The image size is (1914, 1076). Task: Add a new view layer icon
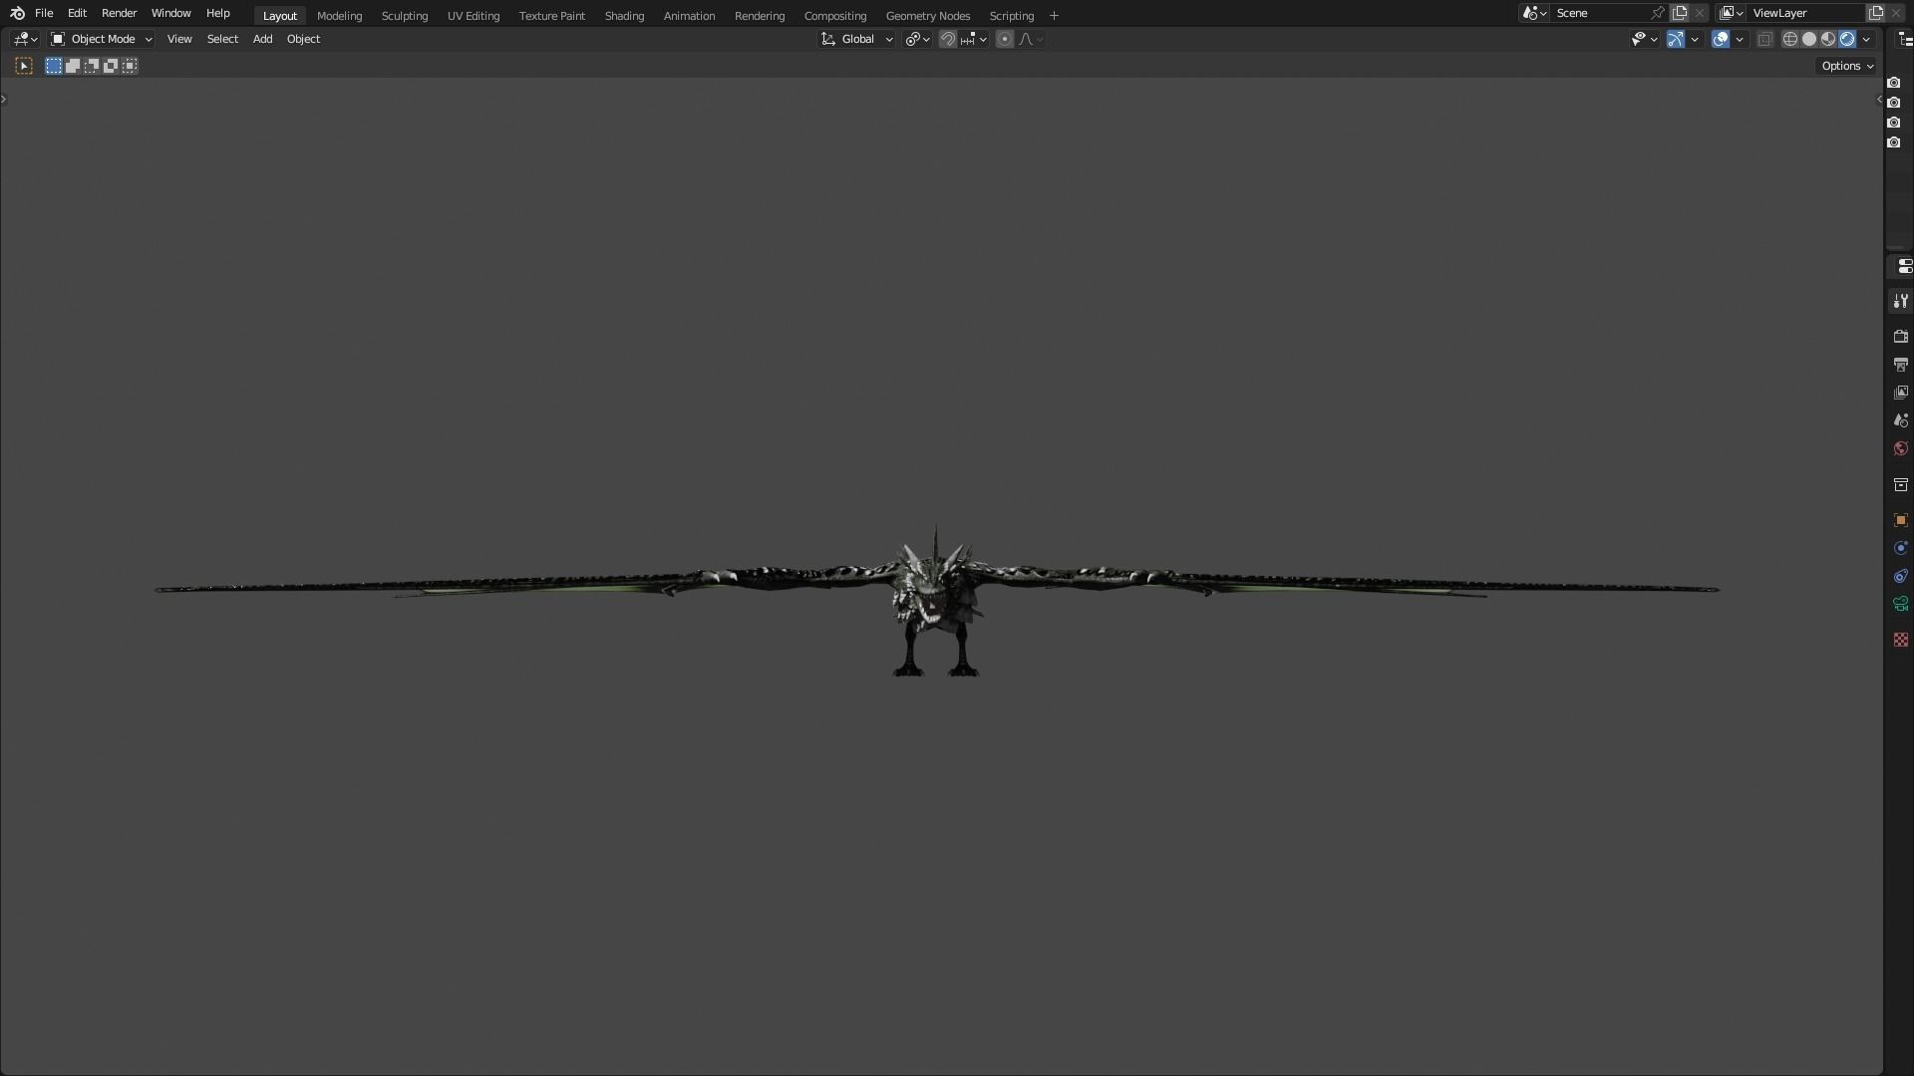pyautogui.click(x=1876, y=13)
